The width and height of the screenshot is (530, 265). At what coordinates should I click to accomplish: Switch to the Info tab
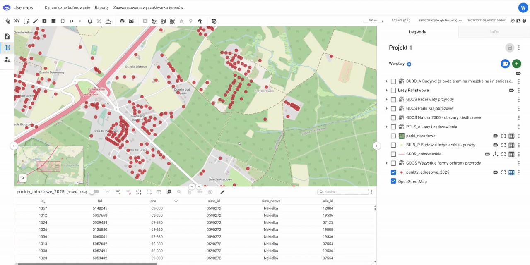pyautogui.click(x=494, y=32)
